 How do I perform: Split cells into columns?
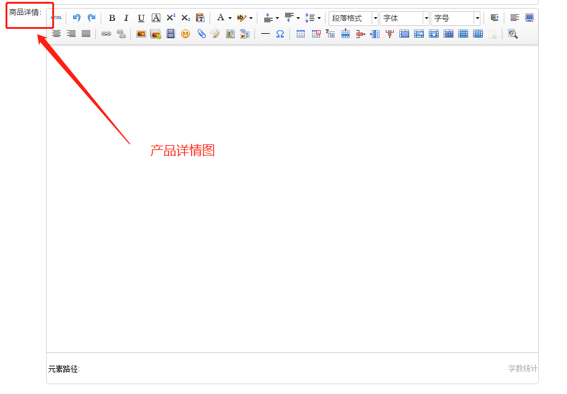coord(478,34)
